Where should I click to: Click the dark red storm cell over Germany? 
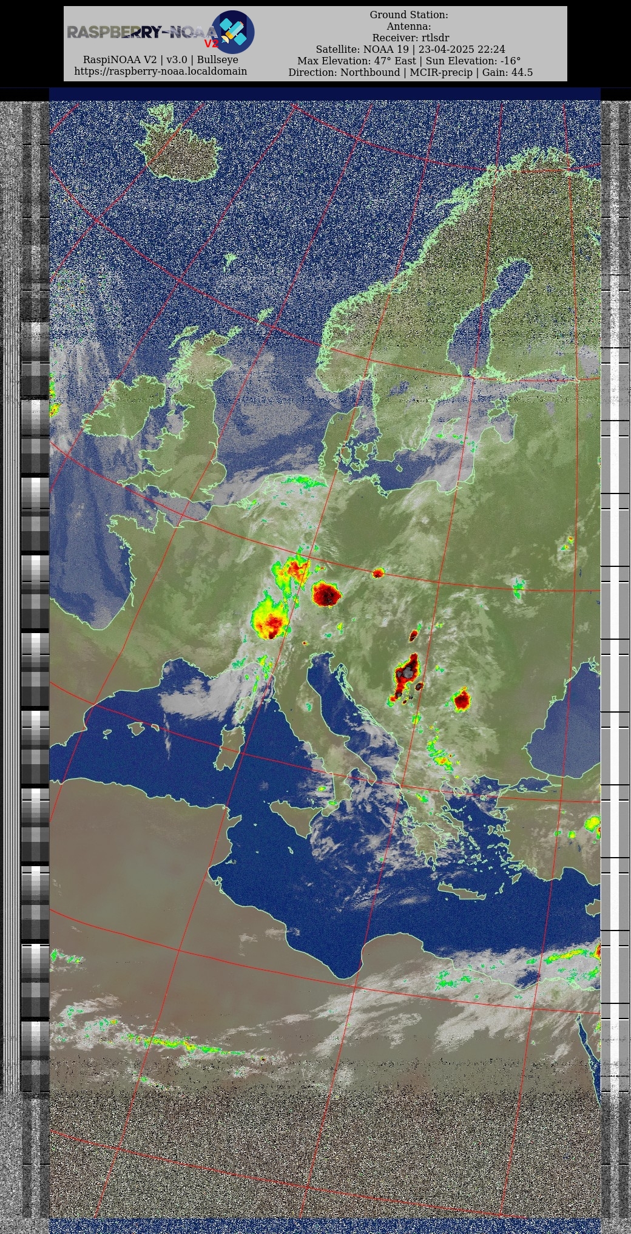[326, 594]
